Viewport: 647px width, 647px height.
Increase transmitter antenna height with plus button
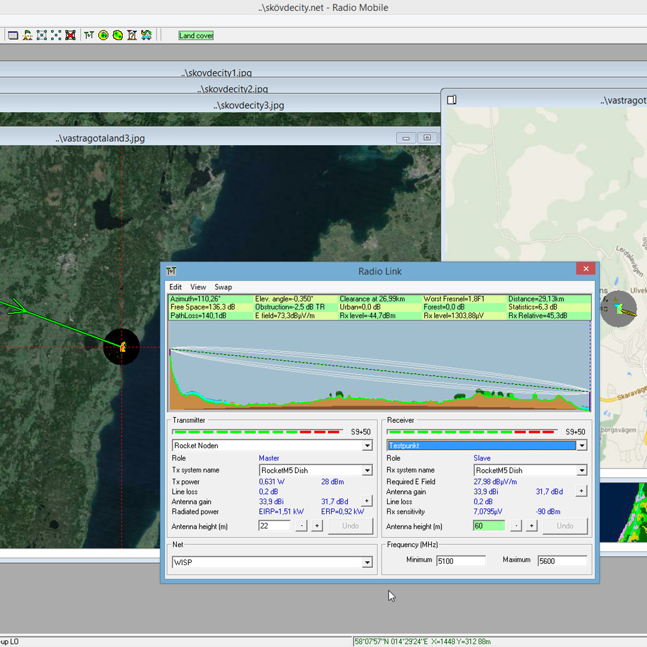(x=317, y=526)
